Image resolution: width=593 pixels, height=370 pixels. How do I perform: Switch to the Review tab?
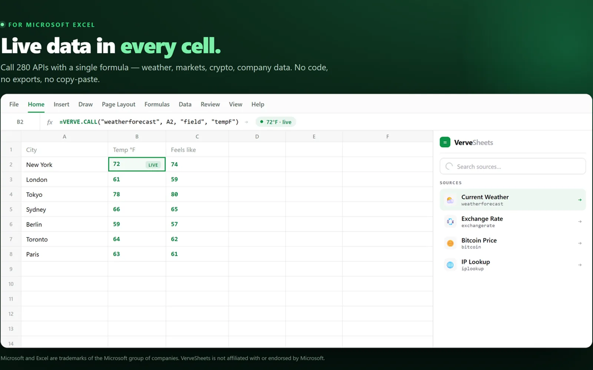click(x=210, y=104)
